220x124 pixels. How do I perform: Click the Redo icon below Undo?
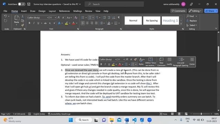coord(5,21)
